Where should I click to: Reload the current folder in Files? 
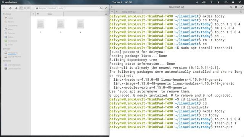101,8
